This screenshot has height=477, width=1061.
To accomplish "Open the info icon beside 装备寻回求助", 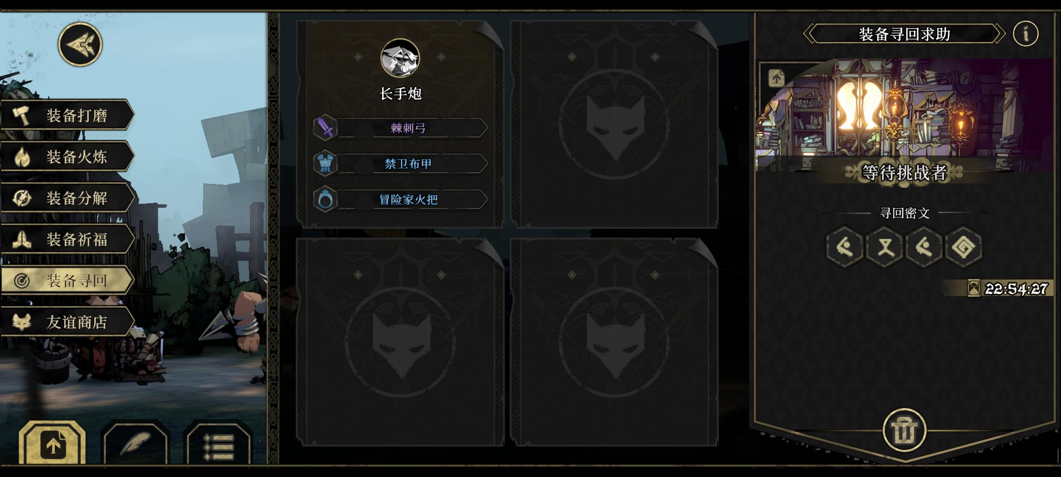I will [1026, 34].
